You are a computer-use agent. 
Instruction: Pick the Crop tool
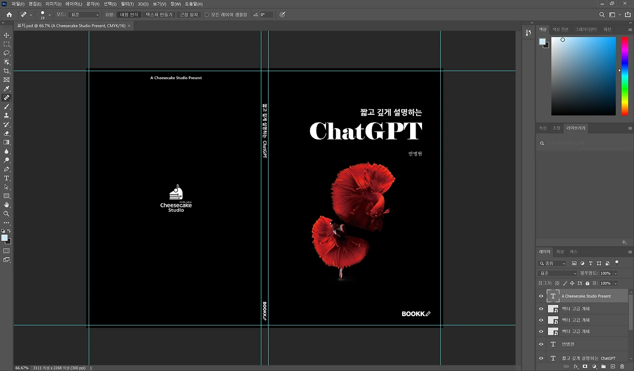pos(6,71)
